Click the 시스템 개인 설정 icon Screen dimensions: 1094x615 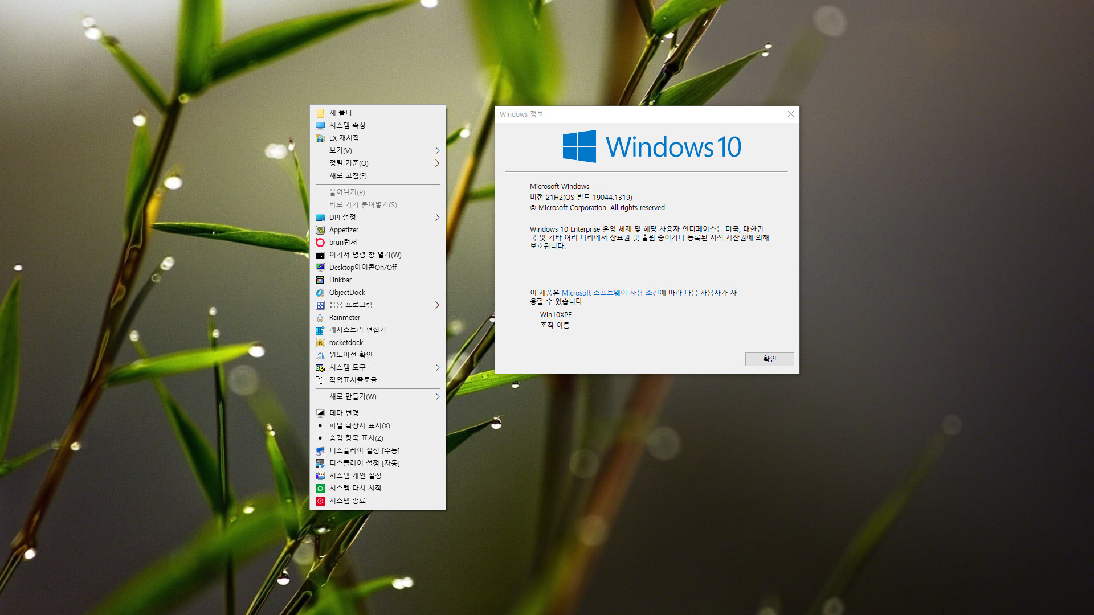click(x=320, y=475)
